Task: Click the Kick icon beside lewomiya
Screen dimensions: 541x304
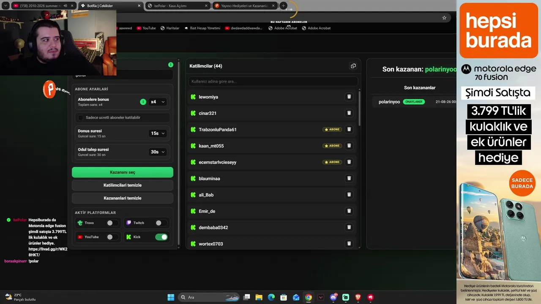Action: tap(193, 97)
